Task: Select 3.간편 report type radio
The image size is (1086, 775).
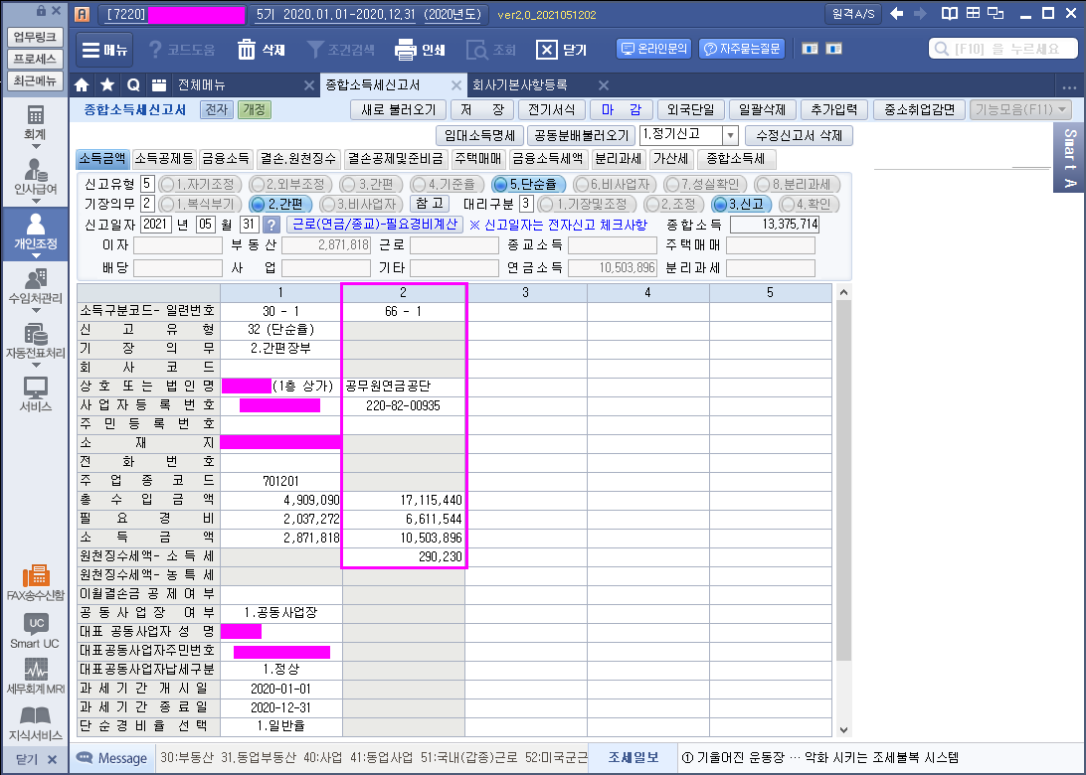Action: click(371, 184)
